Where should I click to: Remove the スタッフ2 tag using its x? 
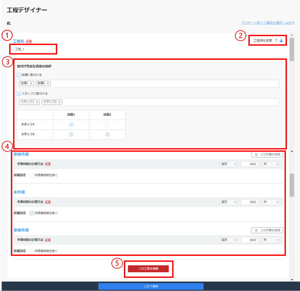(x=59, y=102)
